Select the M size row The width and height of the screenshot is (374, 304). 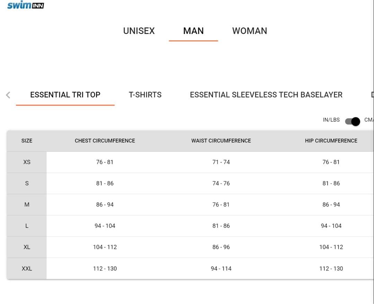point(27,205)
